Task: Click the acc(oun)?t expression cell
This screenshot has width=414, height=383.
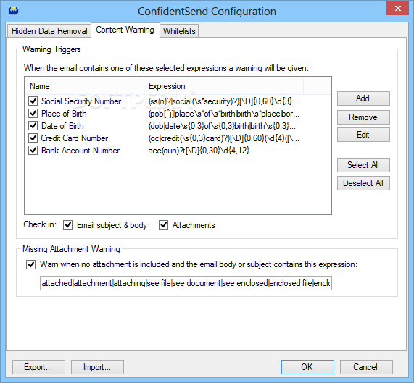Action: [x=199, y=151]
